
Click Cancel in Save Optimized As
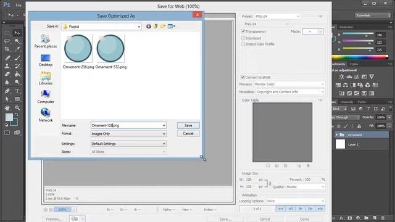[188, 133]
